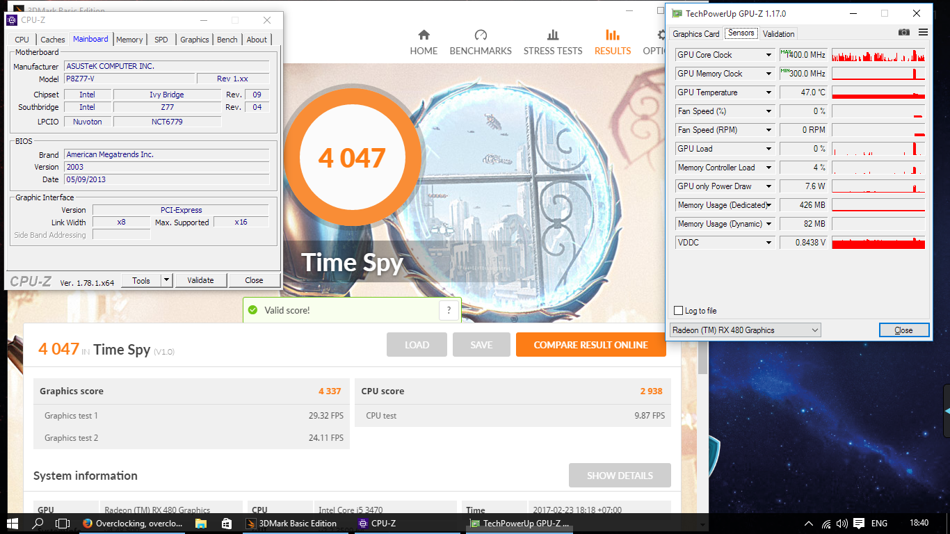Open the action center notification icon
This screenshot has height=534, width=950.
click(x=860, y=524)
